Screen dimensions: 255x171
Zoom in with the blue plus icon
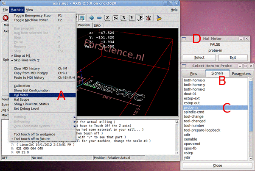click(x=92, y=18)
